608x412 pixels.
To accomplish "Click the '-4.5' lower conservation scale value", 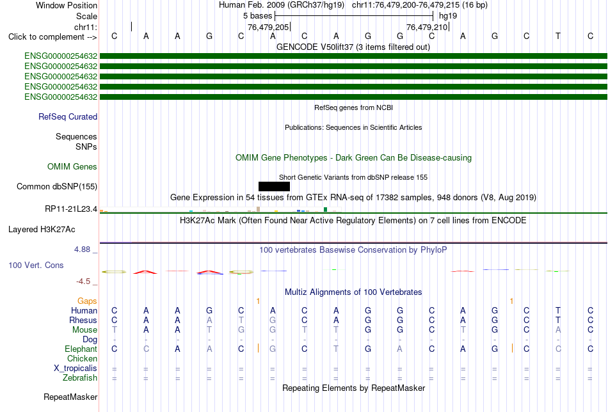I will pos(83,281).
